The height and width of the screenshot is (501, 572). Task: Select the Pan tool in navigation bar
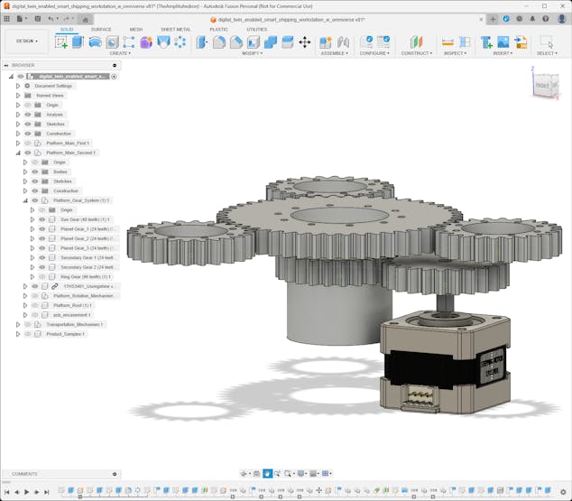pos(267,473)
